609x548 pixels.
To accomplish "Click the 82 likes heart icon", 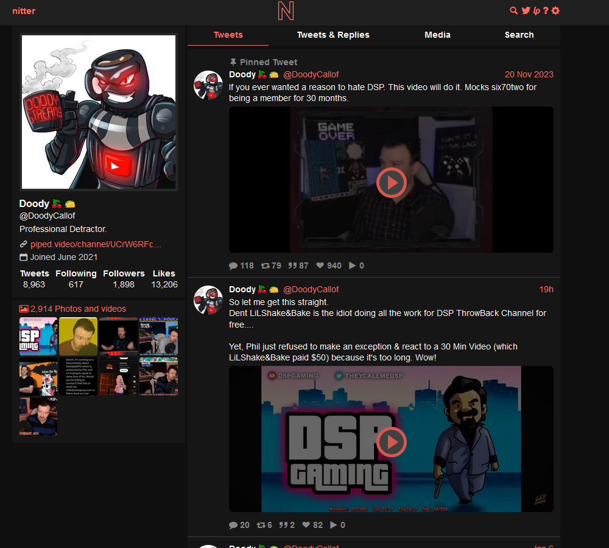I will pos(306,525).
